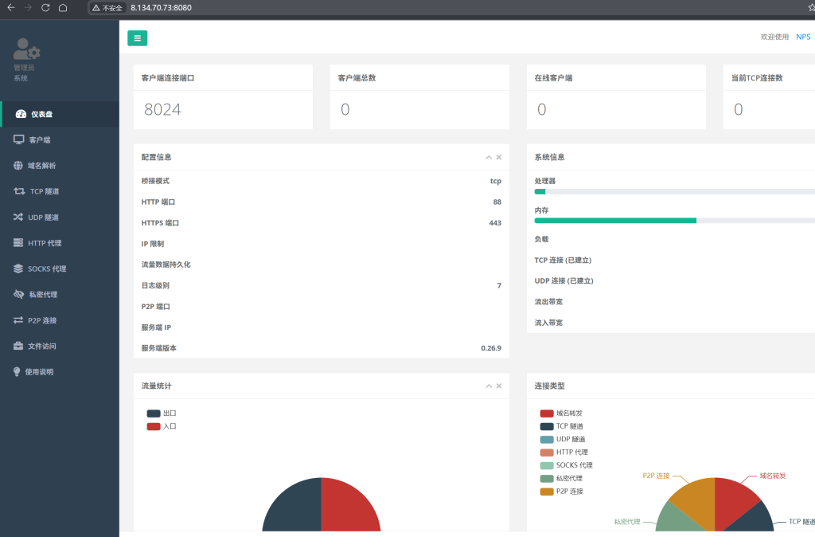Click the NPS link in header
Image resolution: width=815 pixels, height=537 pixels.
803,37
